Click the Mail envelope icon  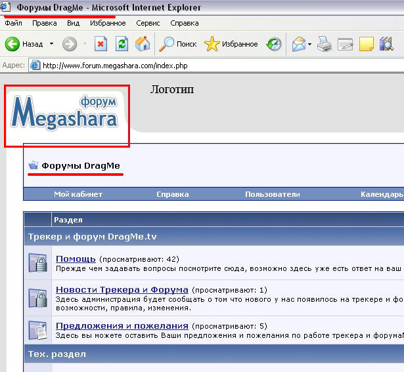[x=298, y=44]
